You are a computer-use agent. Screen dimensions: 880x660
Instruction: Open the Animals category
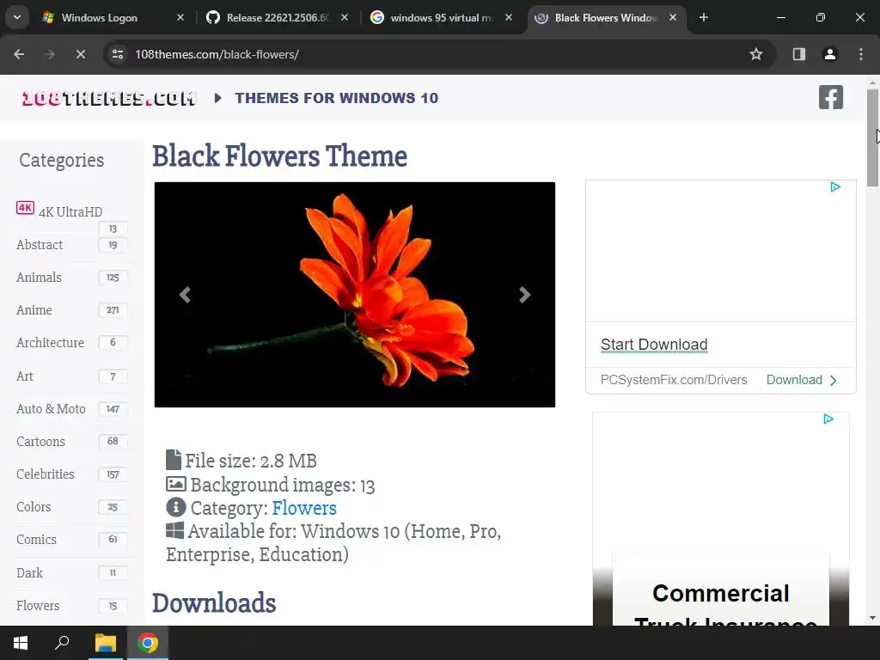pos(39,278)
